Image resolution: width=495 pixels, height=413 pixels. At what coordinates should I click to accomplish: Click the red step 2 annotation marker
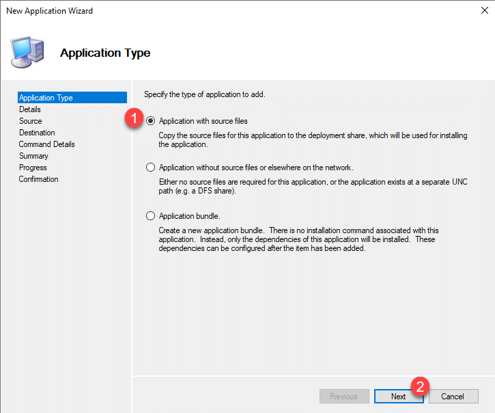point(421,386)
